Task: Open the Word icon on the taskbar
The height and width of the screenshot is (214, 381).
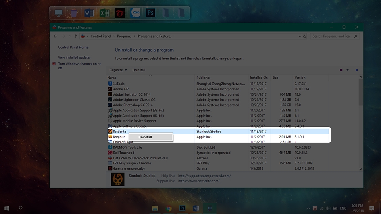Action: click(x=196, y=208)
